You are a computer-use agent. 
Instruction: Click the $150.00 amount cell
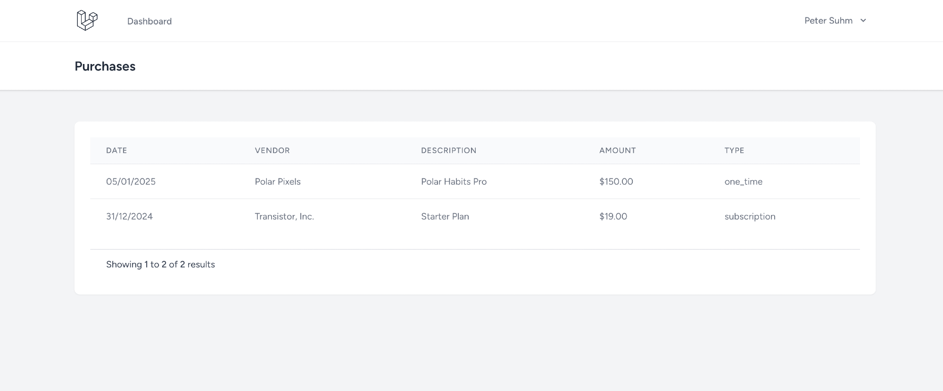pos(616,182)
